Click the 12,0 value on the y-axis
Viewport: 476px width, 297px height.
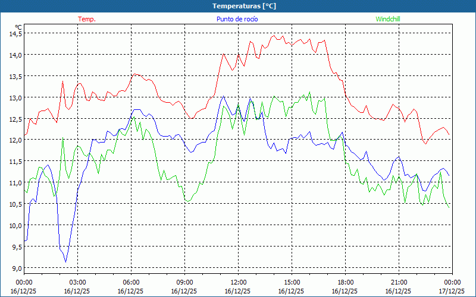[15, 140]
